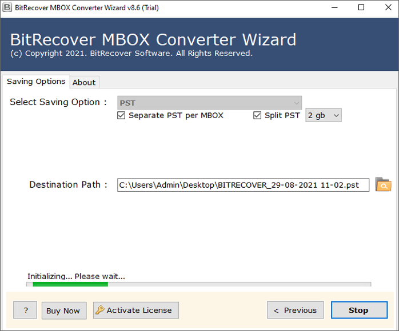Click the BitRecover app logo icon
The width and height of the screenshot is (399, 331).
(7, 7)
